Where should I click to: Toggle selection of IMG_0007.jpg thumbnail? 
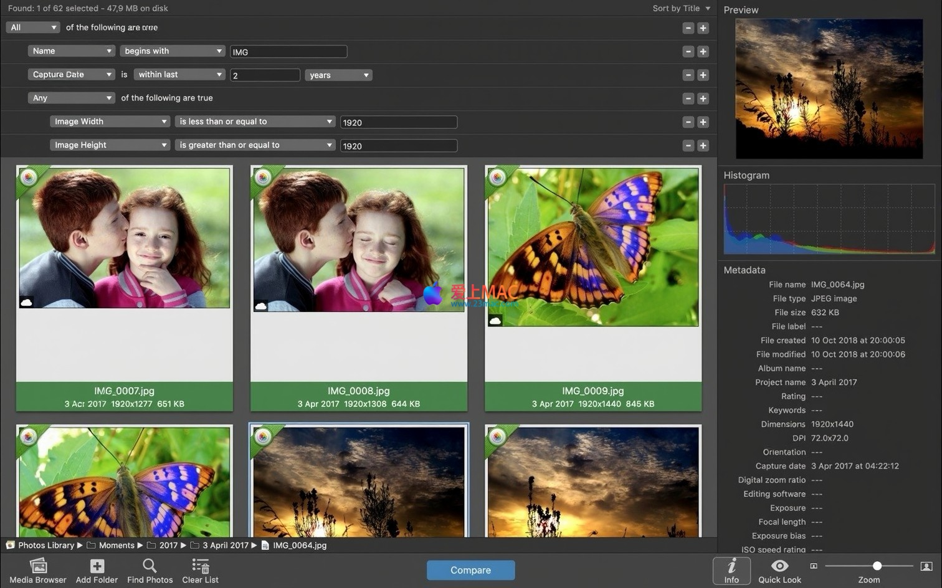[125, 238]
